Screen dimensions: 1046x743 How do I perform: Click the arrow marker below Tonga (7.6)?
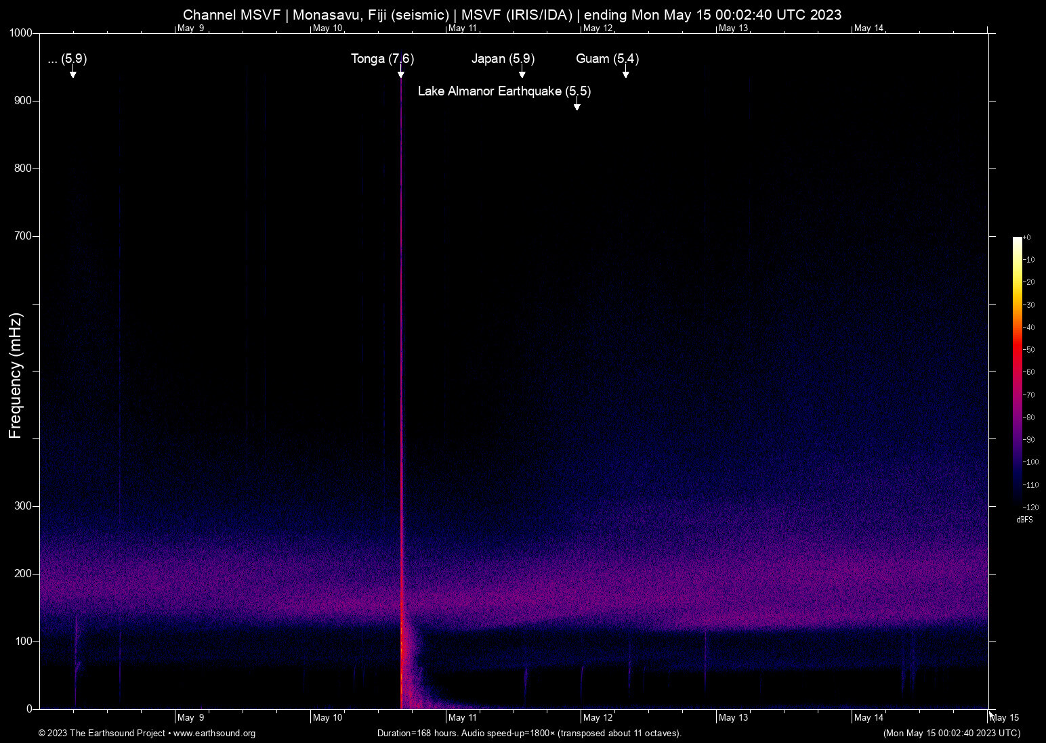coord(401,72)
